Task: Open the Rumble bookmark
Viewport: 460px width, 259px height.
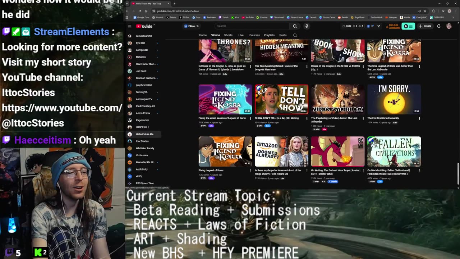Action: pos(262,17)
